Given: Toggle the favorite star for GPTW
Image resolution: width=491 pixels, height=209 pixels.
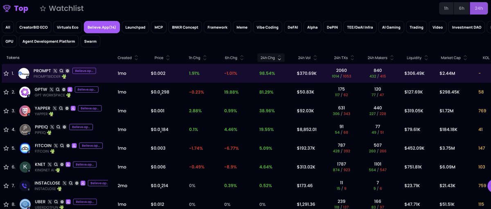Looking at the screenshot, I should [x=6, y=92].
